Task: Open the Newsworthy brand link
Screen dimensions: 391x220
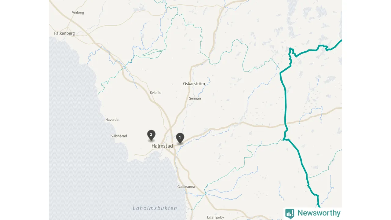Action: [313, 213]
